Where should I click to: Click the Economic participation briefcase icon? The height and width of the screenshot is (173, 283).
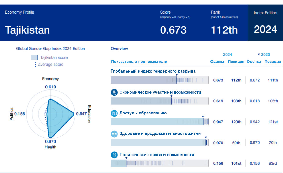click(x=114, y=92)
